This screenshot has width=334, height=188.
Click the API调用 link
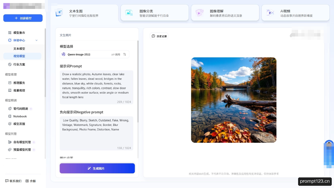(x=116, y=55)
